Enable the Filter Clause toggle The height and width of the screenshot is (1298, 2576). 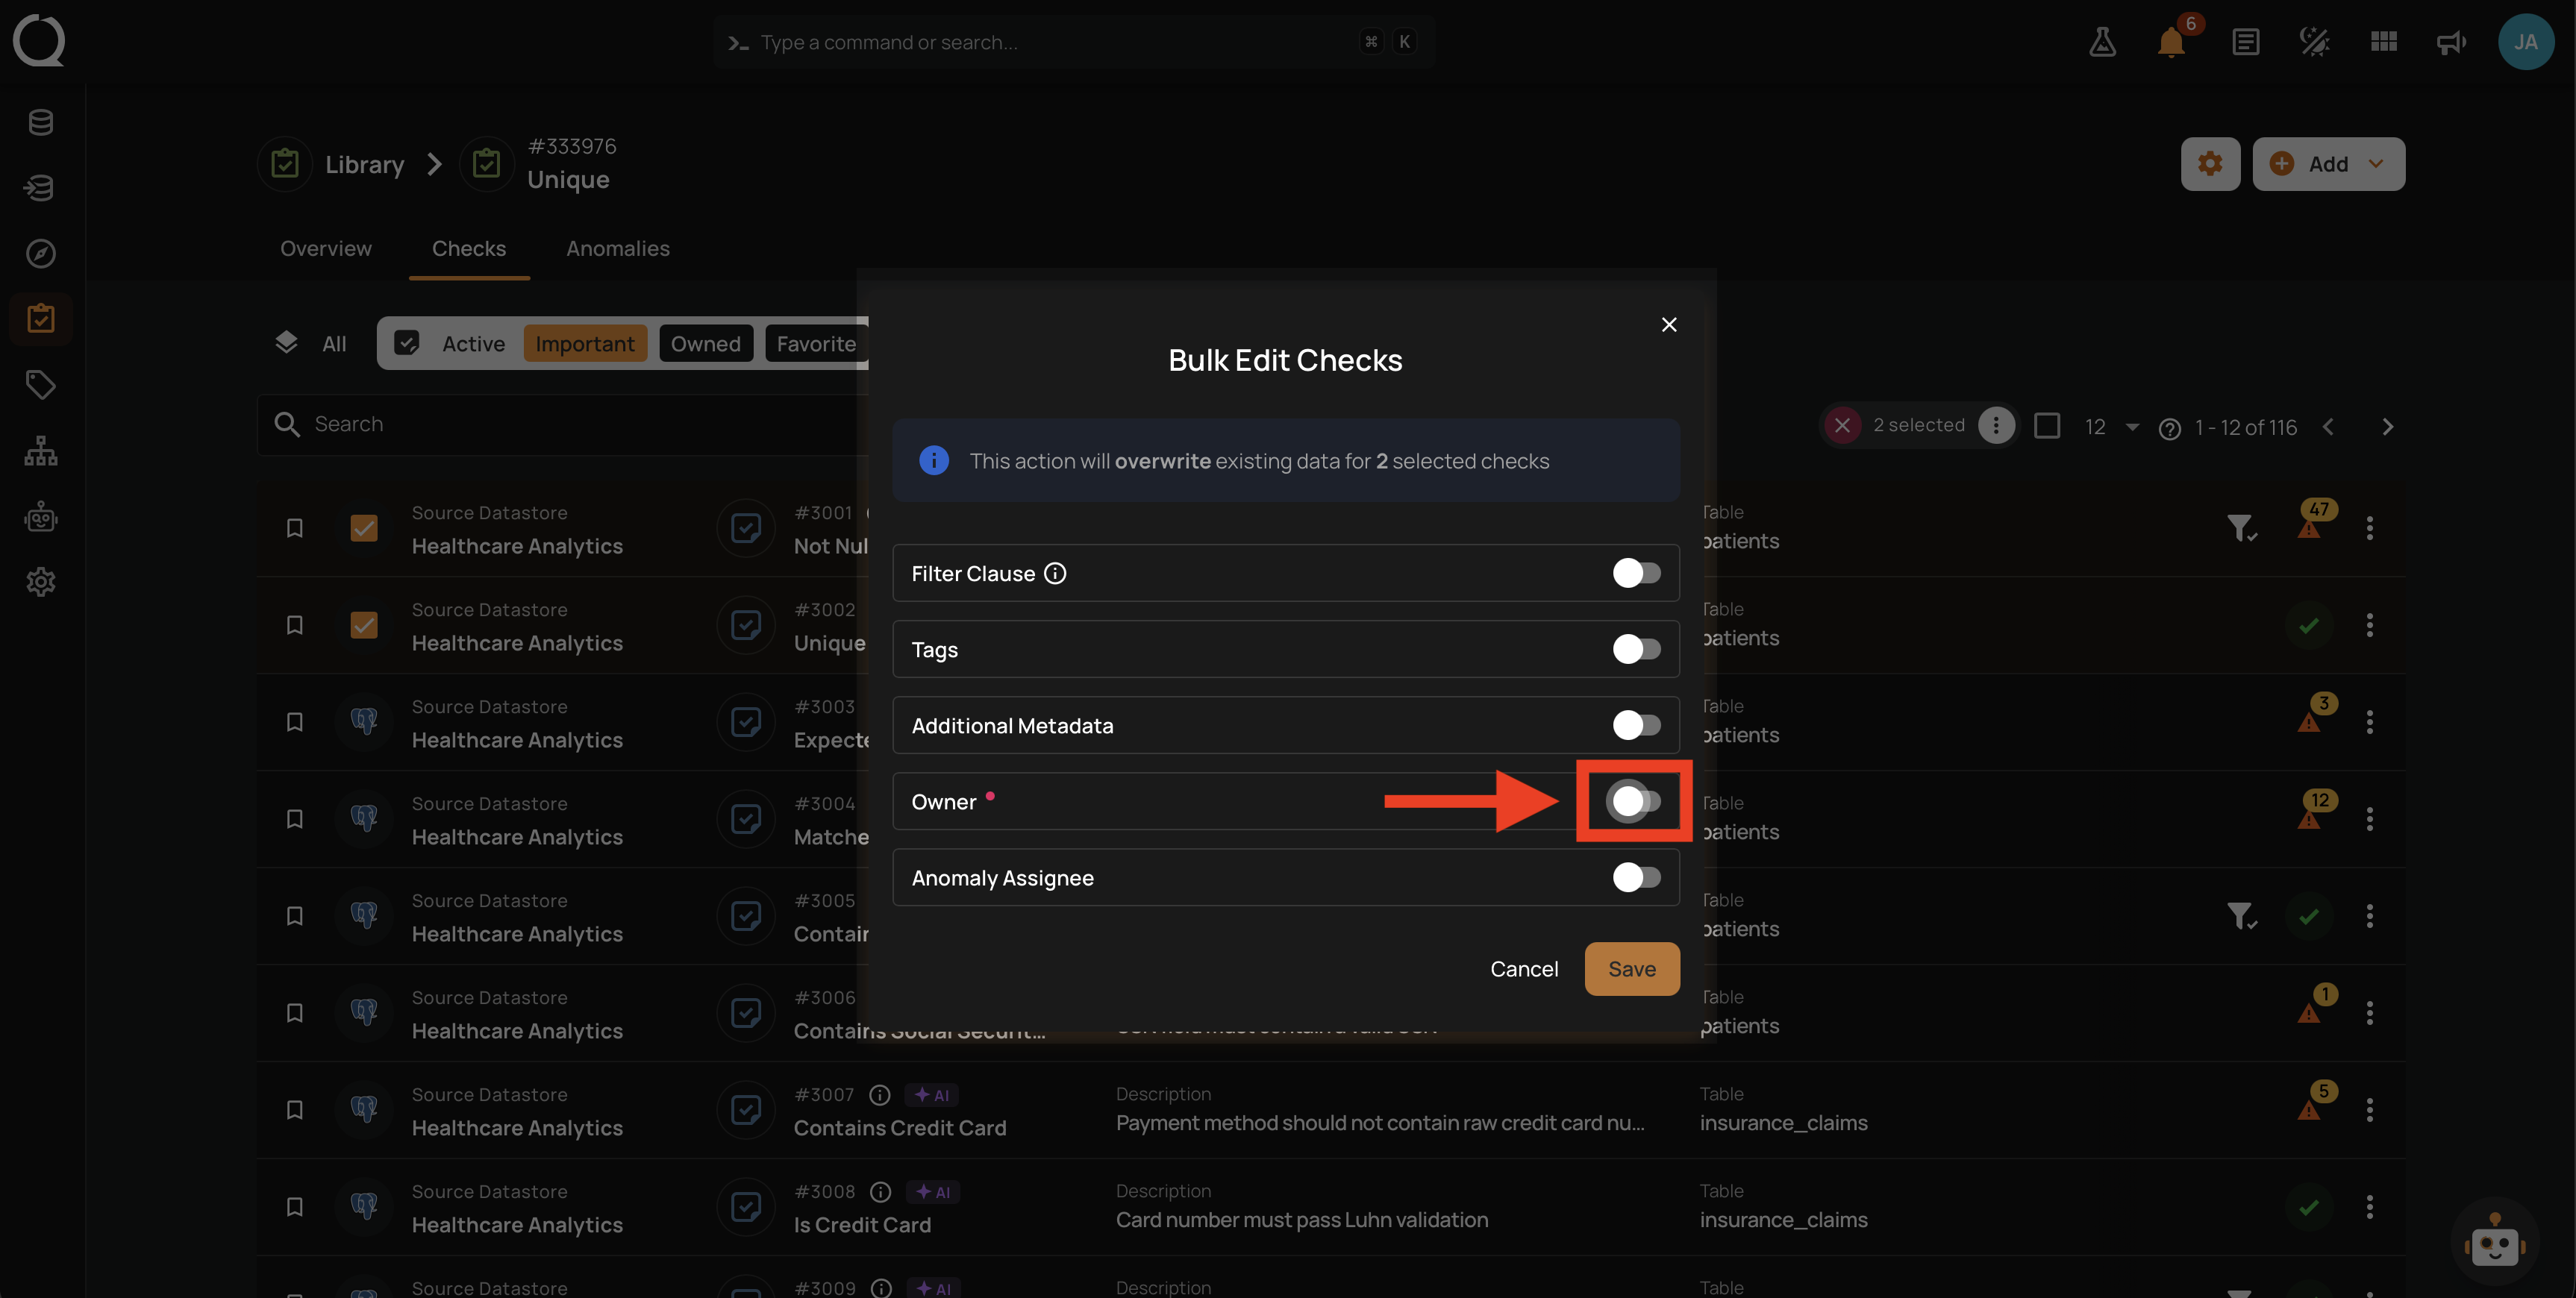(x=1636, y=573)
